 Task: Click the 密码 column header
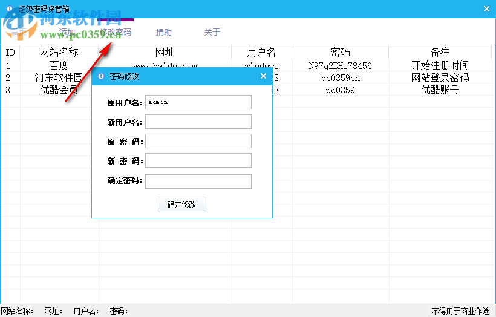pyautogui.click(x=340, y=52)
